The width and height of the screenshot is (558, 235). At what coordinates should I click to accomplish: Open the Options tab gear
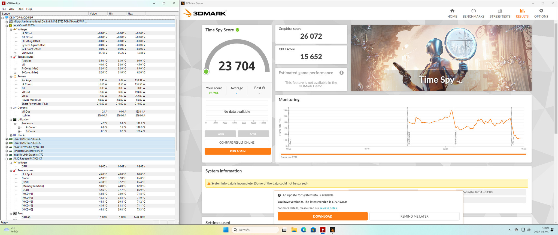click(541, 13)
